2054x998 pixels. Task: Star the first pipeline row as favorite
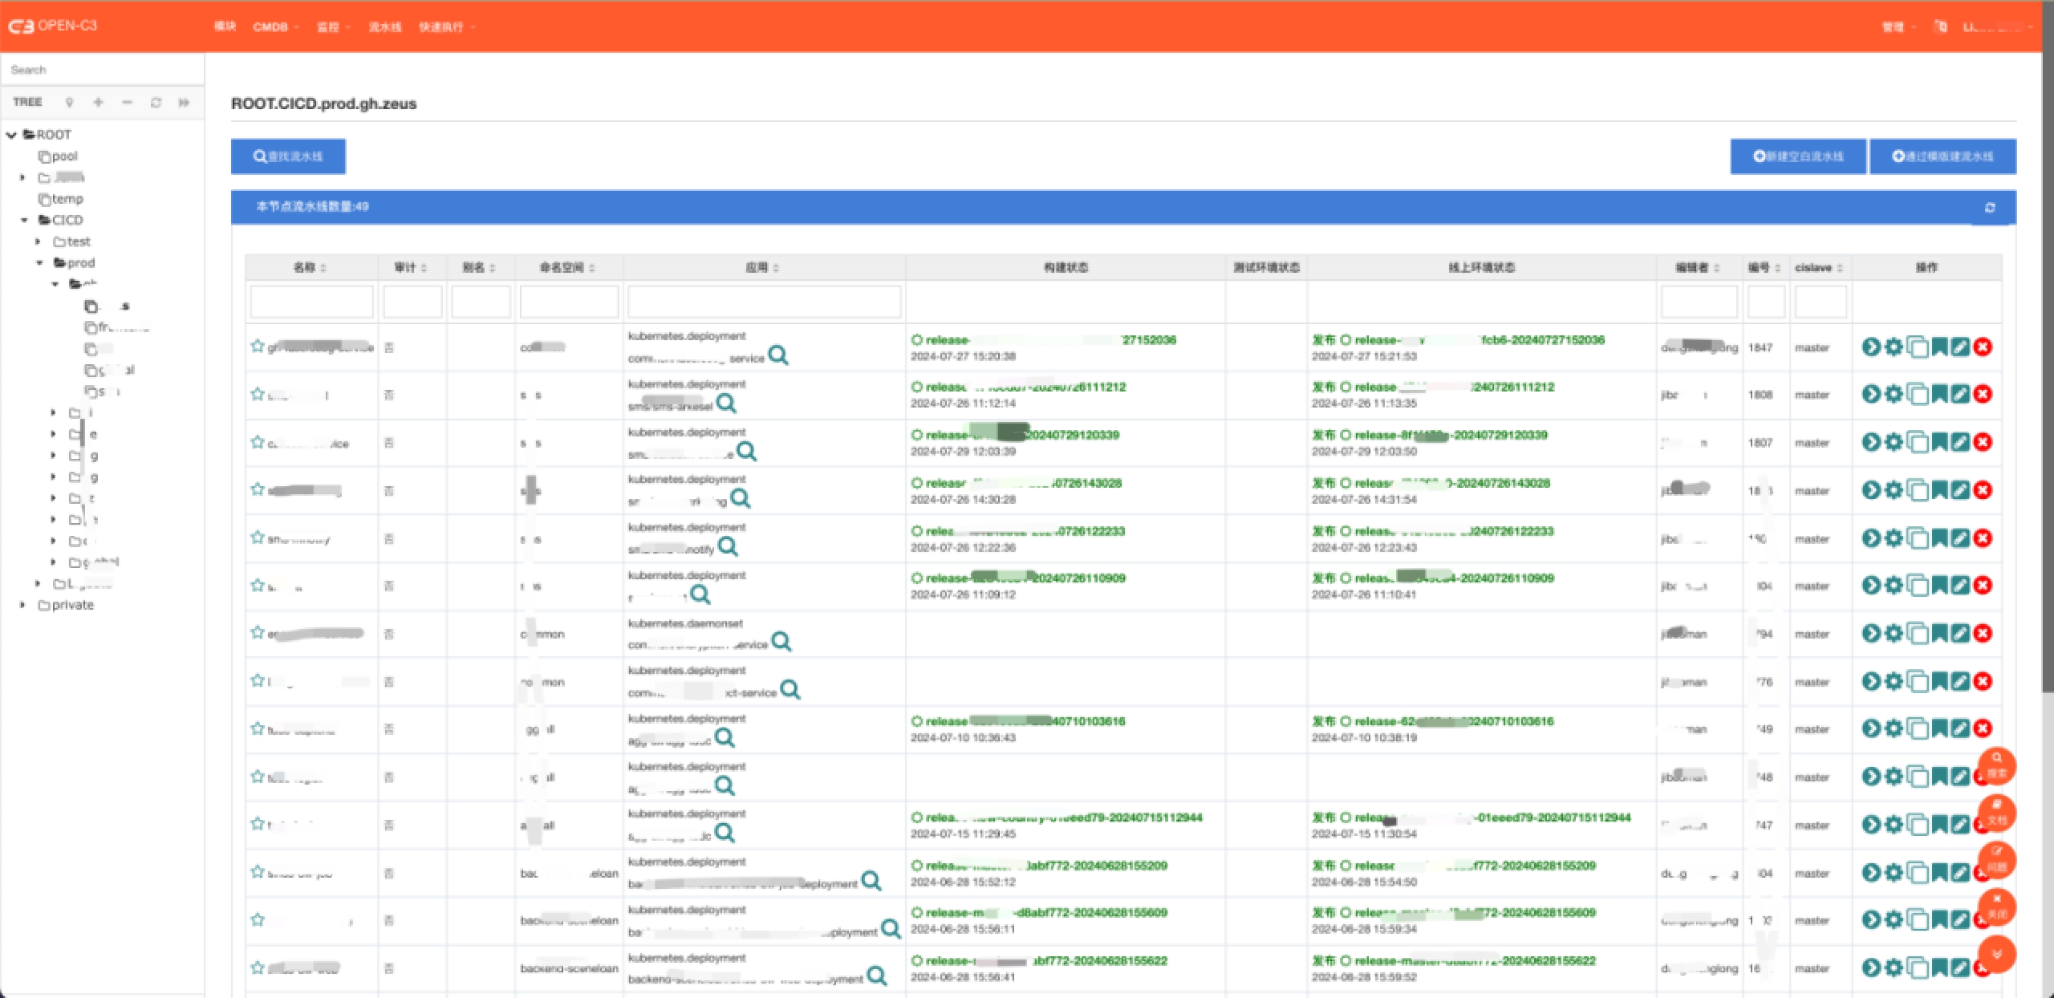point(257,346)
